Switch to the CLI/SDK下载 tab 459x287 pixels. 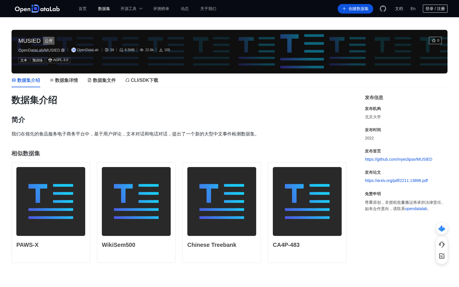(142, 80)
